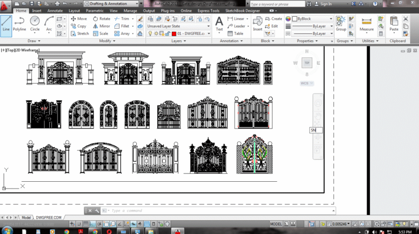Open the View ribbon tab

click(x=114, y=10)
